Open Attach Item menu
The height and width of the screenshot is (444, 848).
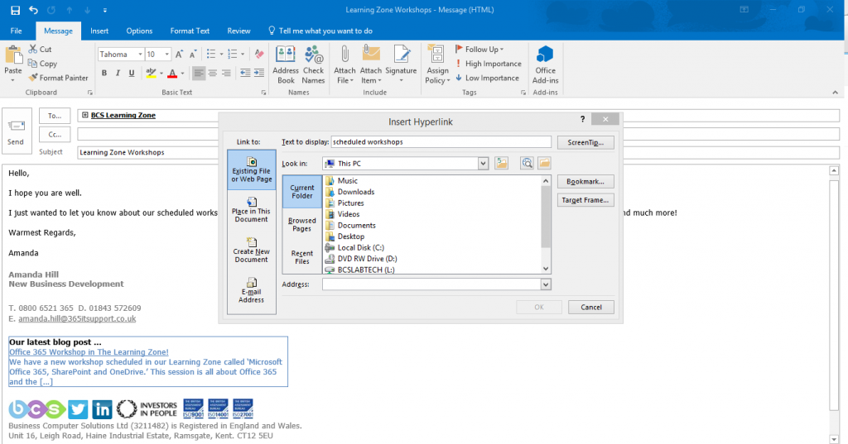[370, 64]
